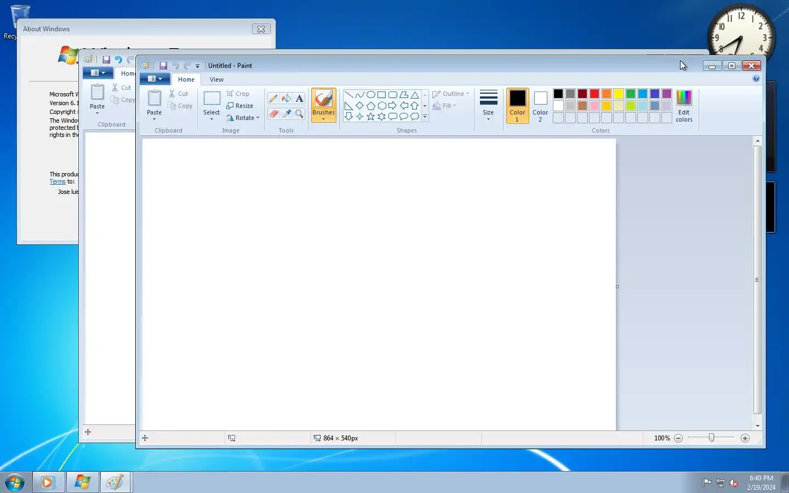Screen dimensions: 789x493
Task: Set Color 1 as active color
Action: pos(517,105)
